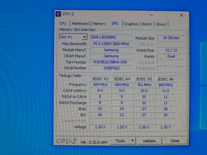Click tRAS value 27
The image size is (207, 155).
click(x=144, y=109)
